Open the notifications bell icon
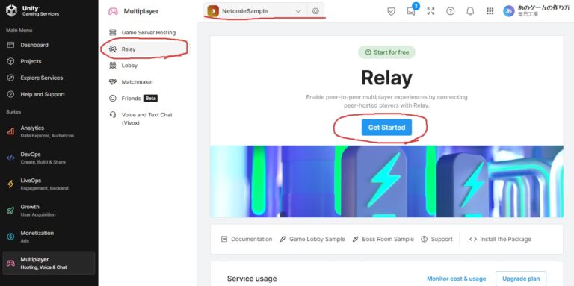The width and height of the screenshot is (574, 286). coord(470,11)
